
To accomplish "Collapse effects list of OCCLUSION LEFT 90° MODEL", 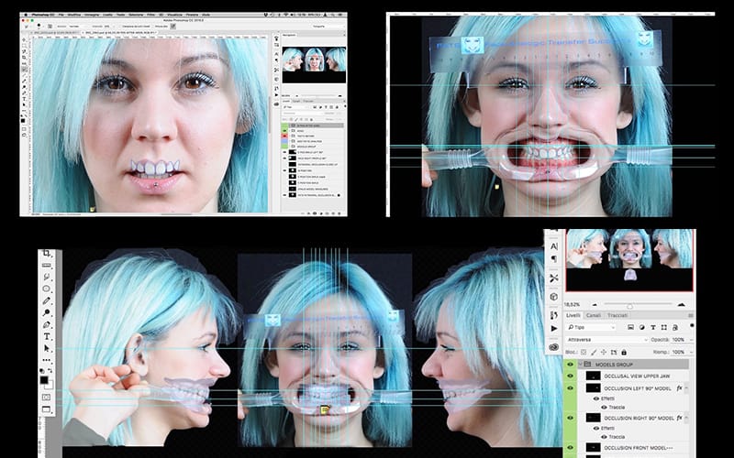I will pos(686,387).
